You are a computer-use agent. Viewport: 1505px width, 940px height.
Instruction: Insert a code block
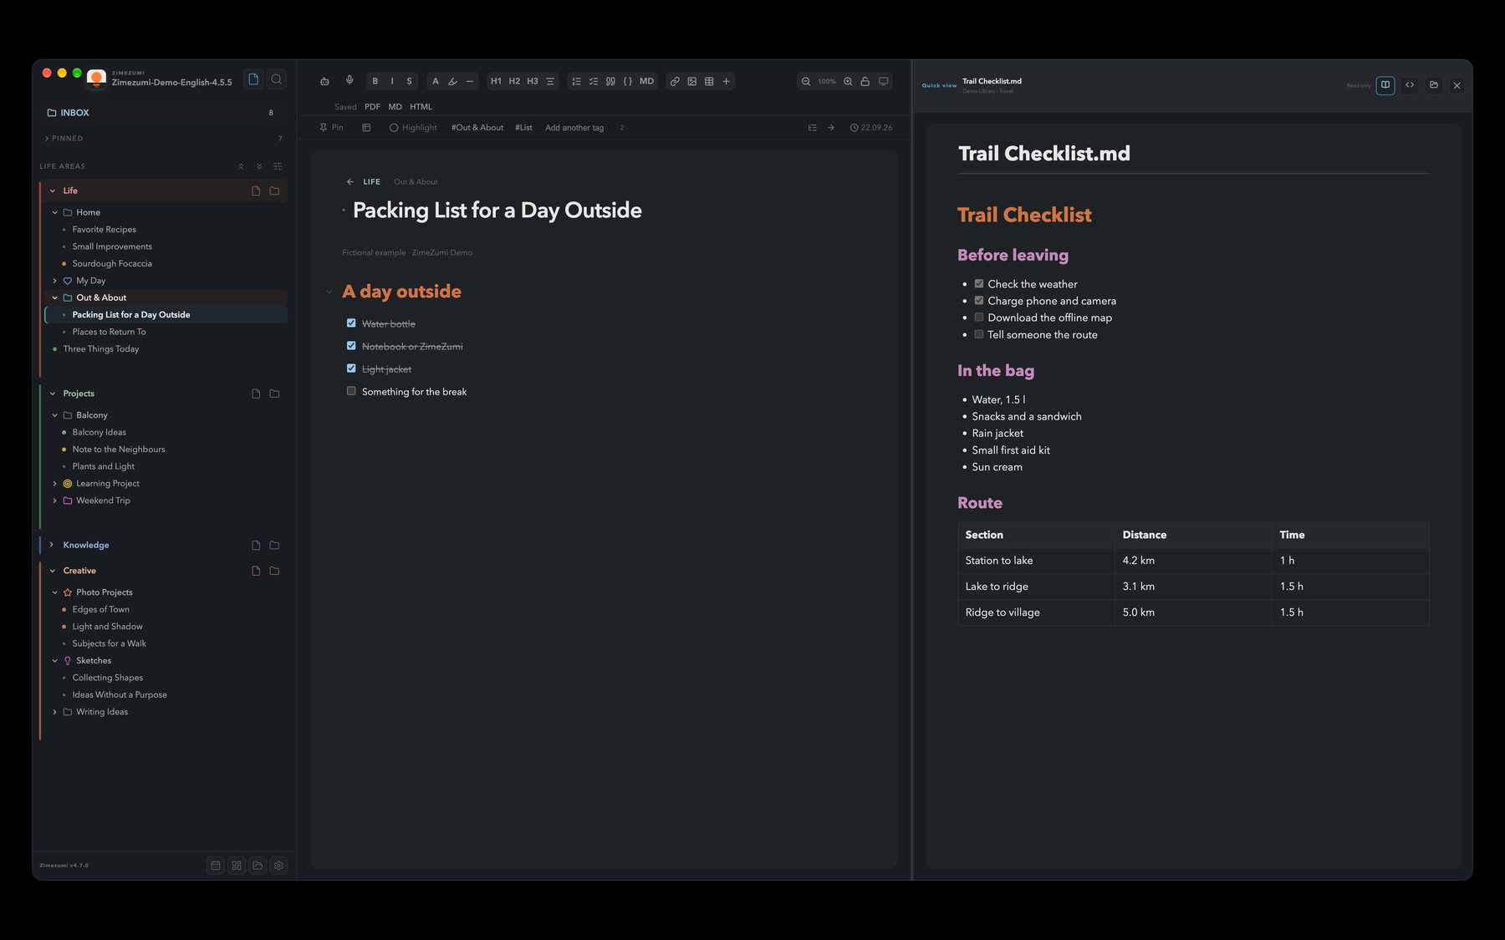(628, 81)
